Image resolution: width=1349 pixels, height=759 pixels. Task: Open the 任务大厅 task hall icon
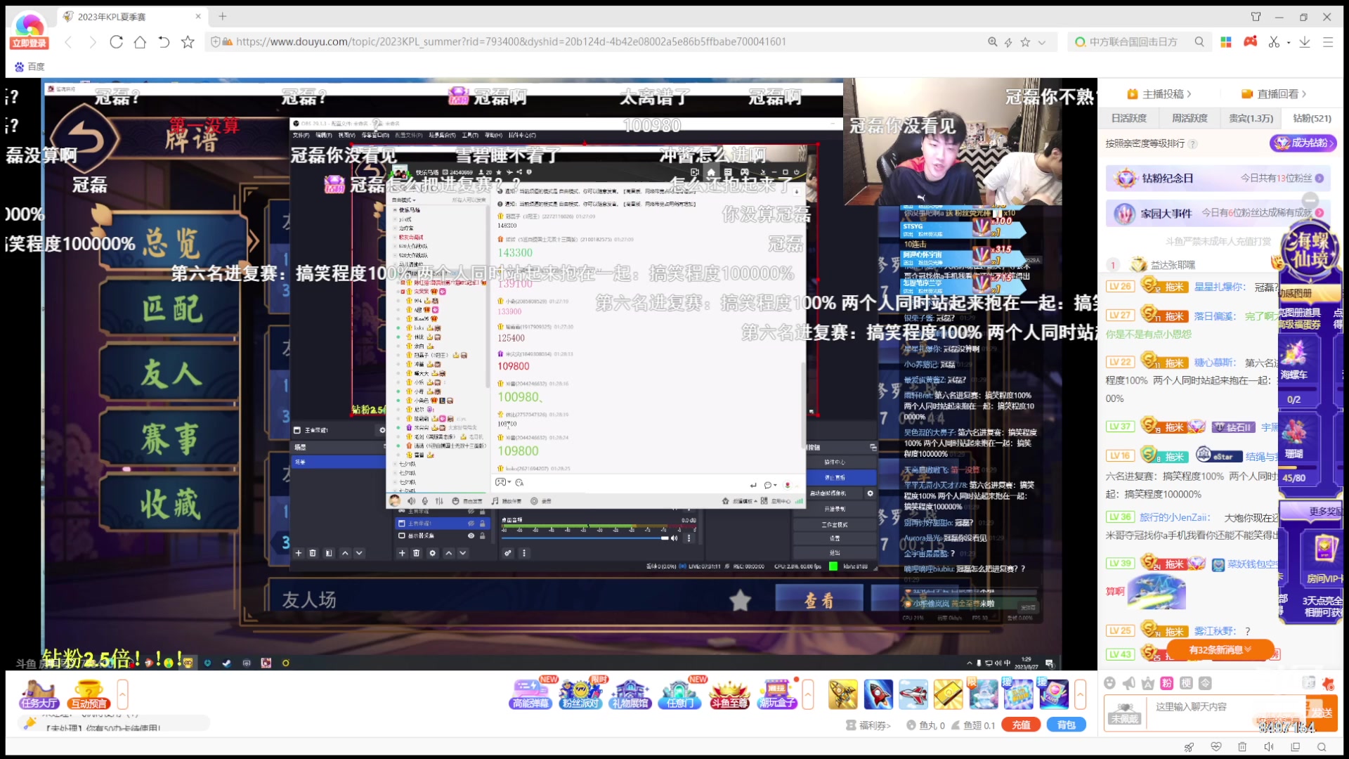point(39,694)
